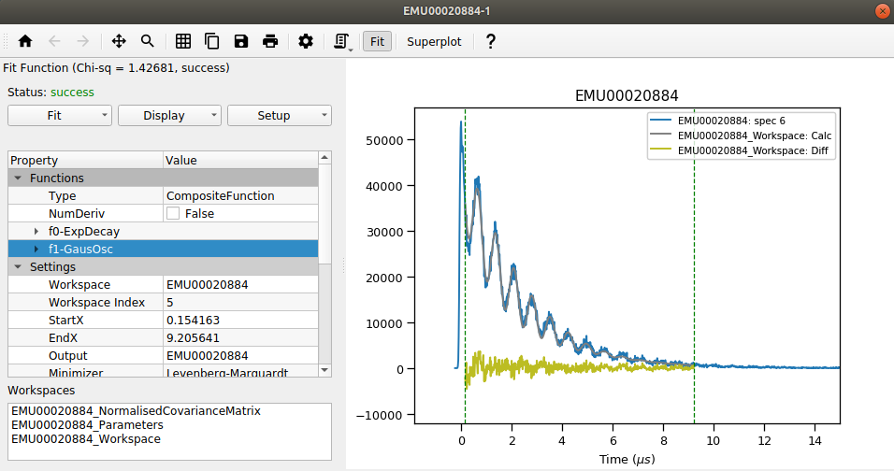Reset plot view with Home icon
894x471 pixels.
coord(25,41)
